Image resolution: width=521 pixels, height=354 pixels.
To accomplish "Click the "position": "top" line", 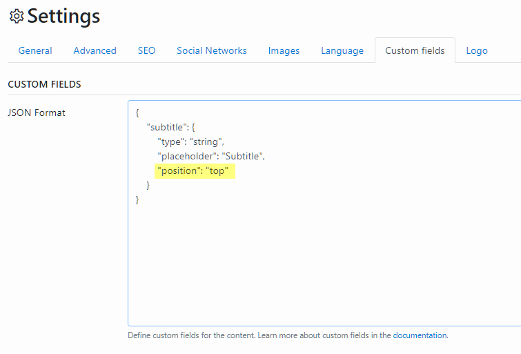I will [193, 171].
